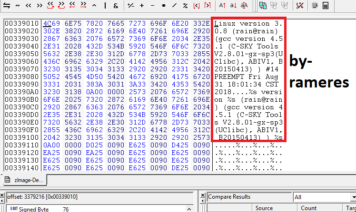Open the Checksum generator tool
Viewport: 356px width, 212px height.
300,5
